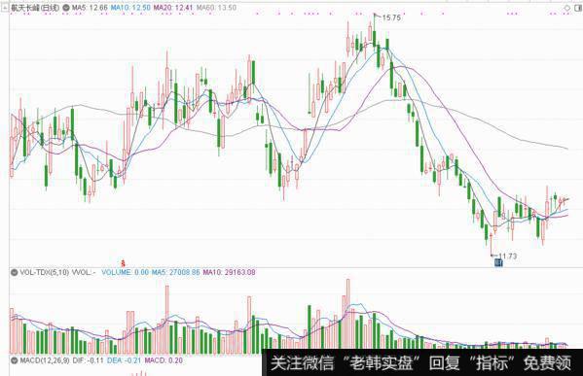Click the small collapse box at top-left corner
The height and width of the screenshot is (376, 583).
[4, 8]
